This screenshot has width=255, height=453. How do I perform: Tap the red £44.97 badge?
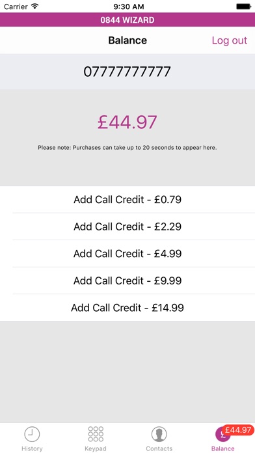point(238,430)
